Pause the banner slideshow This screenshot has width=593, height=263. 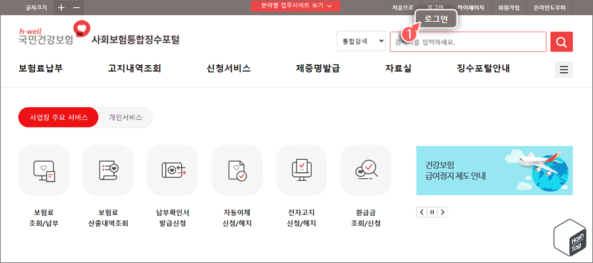click(432, 212)
